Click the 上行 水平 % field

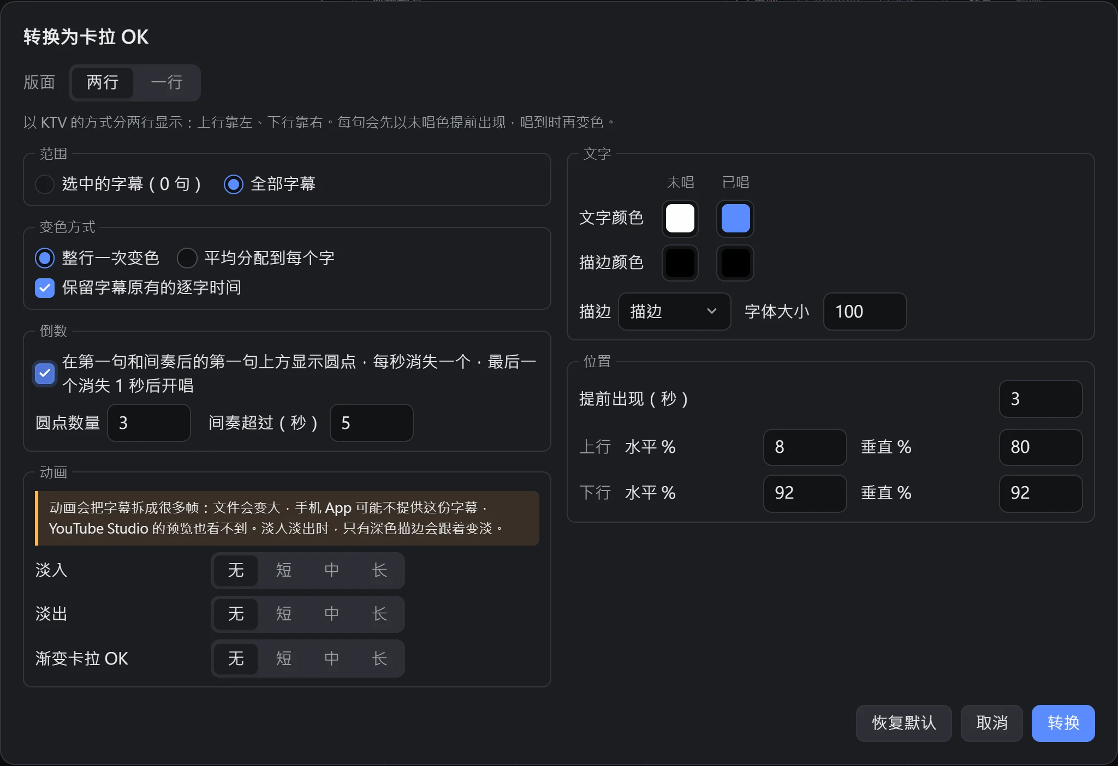(805, 447)
